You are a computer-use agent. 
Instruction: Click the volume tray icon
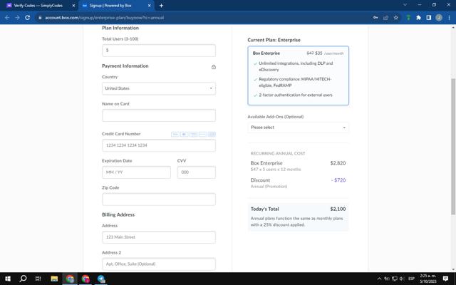(402, 279)
